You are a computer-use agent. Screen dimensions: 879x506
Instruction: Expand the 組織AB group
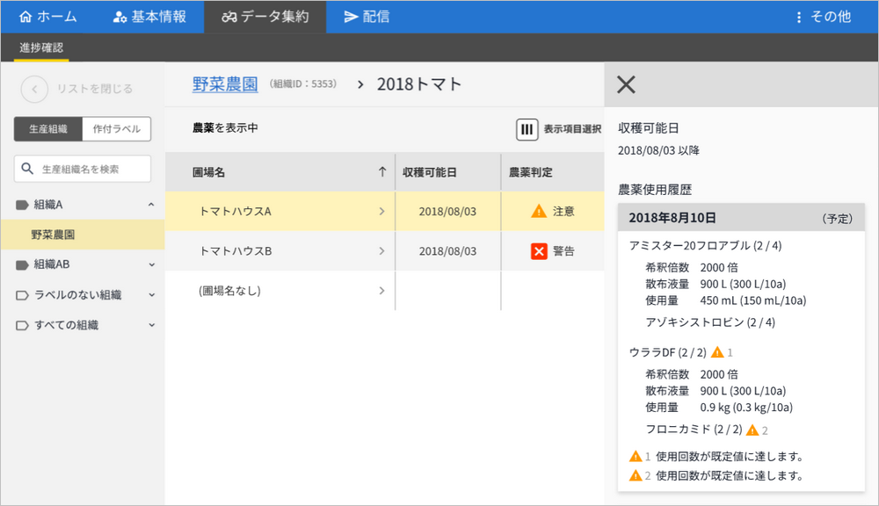151,264
